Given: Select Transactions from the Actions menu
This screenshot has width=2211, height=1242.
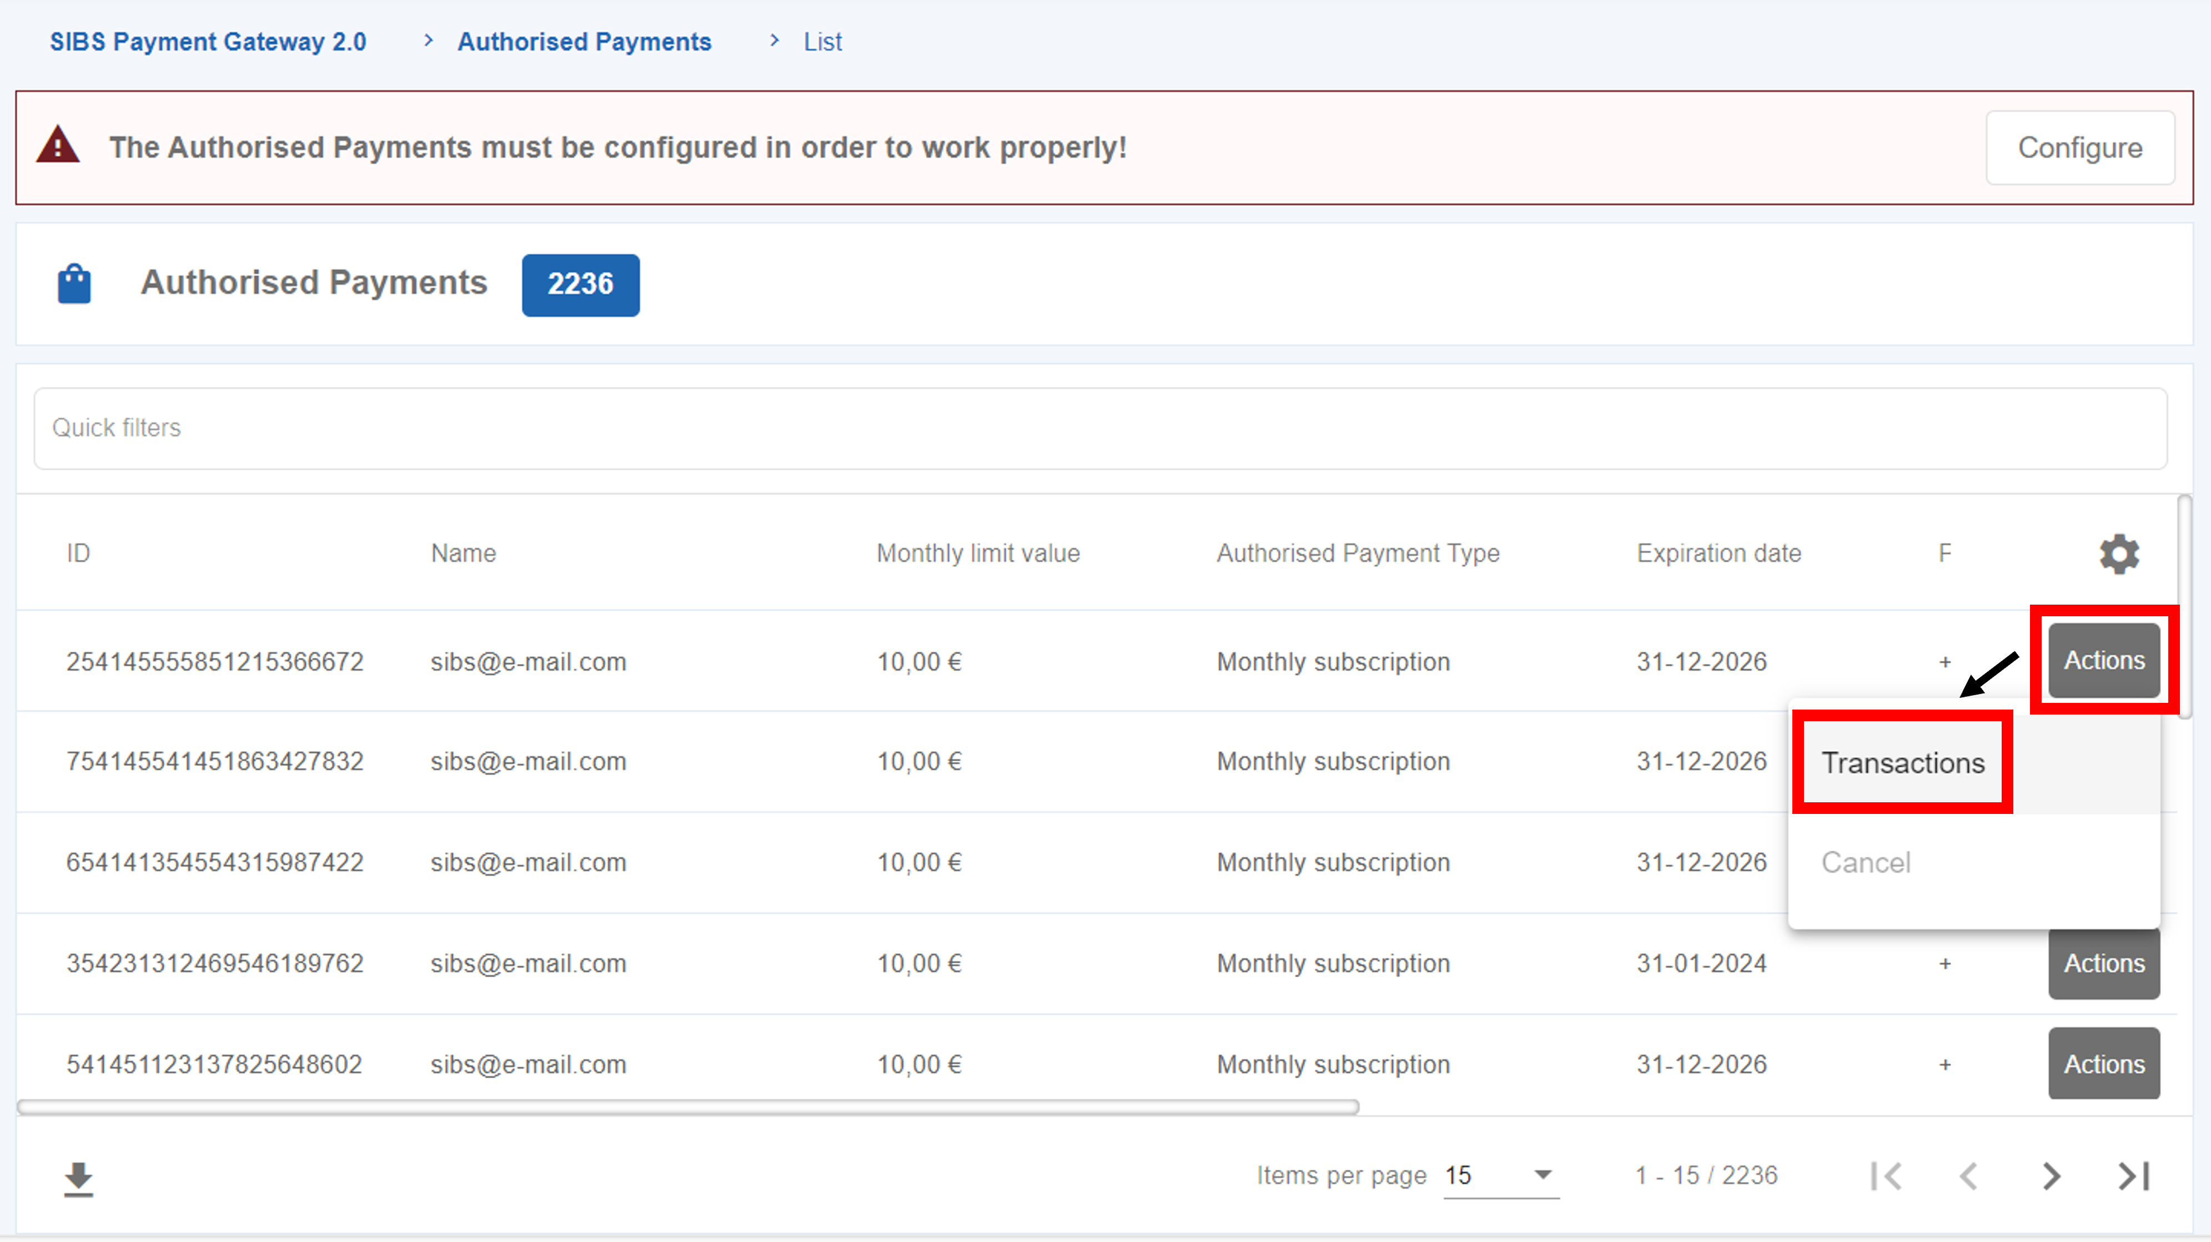Looking at the screenshot, I should [x=1902, y=763].
